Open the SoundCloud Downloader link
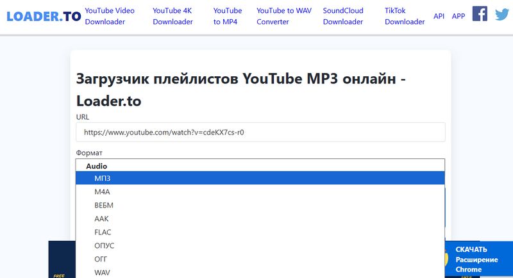 pos(343,16)
